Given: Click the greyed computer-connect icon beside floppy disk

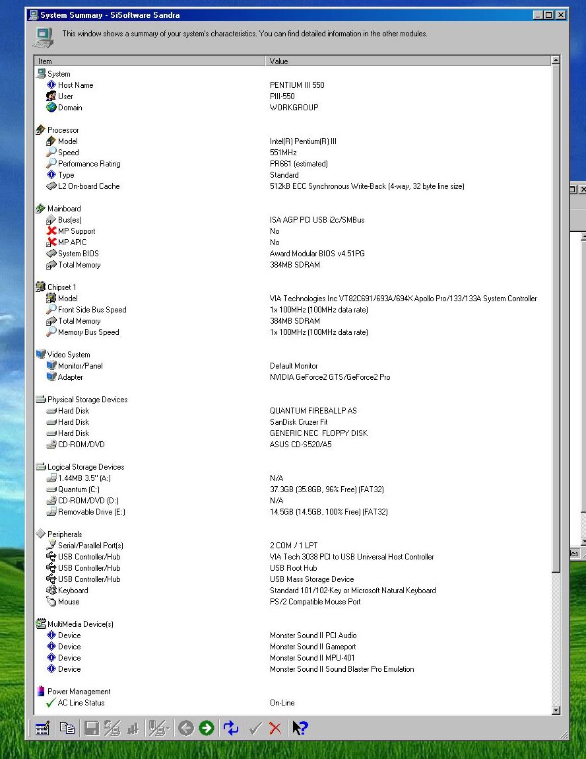Looking at the screenshot, I should 112,728.
